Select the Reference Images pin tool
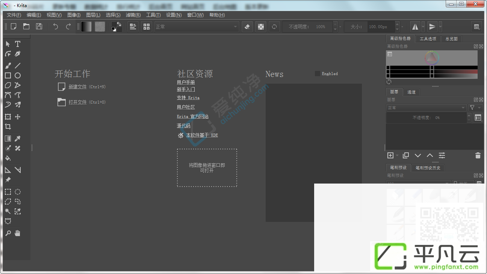This screenshot has width=487, height=274. (8, 180)
